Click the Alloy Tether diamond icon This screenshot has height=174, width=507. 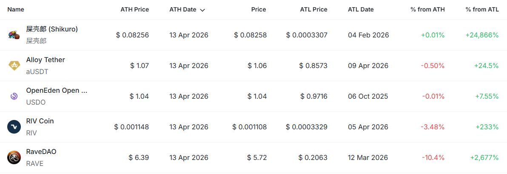pyautogui.click(x=14, y=66)
